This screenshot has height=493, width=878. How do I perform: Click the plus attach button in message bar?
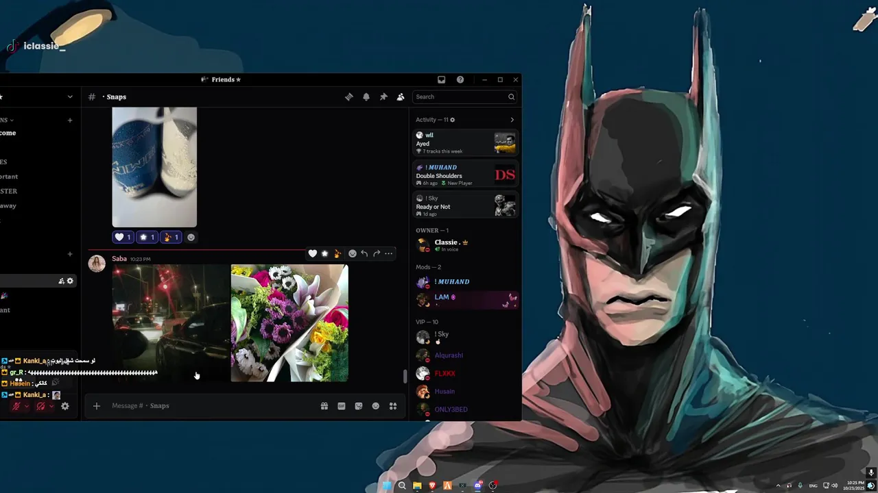97,406
